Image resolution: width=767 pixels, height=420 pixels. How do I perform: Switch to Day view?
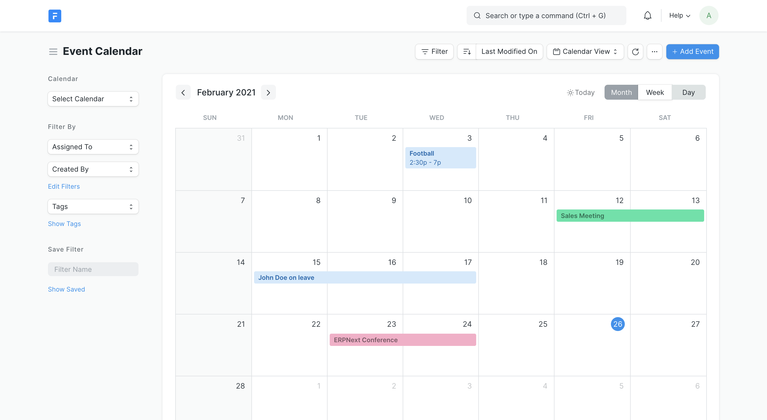pos(689,92)
